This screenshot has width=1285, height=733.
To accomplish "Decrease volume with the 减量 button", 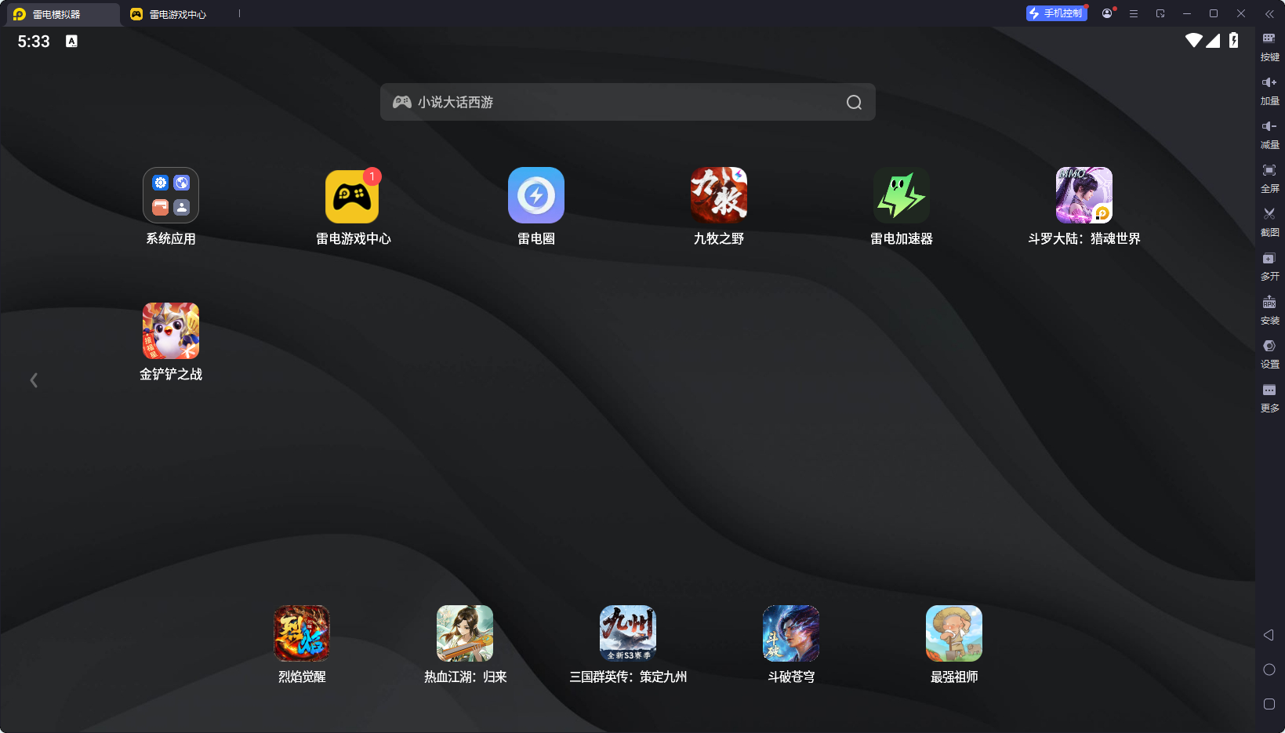I will click(1269, 134).
